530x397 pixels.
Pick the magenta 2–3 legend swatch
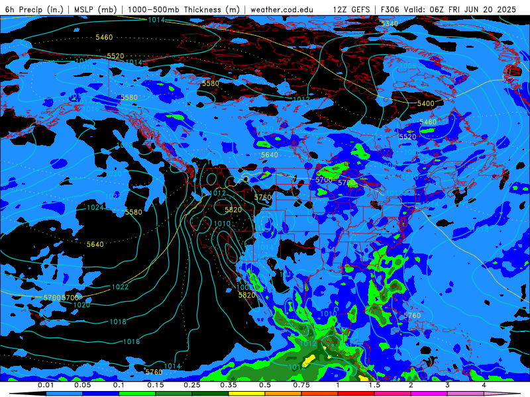click(x=429, y=394)
